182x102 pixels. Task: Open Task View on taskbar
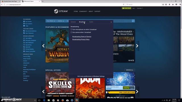[x=39, y=100]
